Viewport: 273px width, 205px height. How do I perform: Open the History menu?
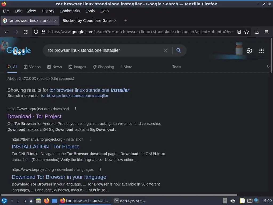click(48, 11)
